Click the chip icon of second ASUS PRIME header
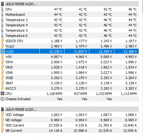 click(x=2, y=109)
